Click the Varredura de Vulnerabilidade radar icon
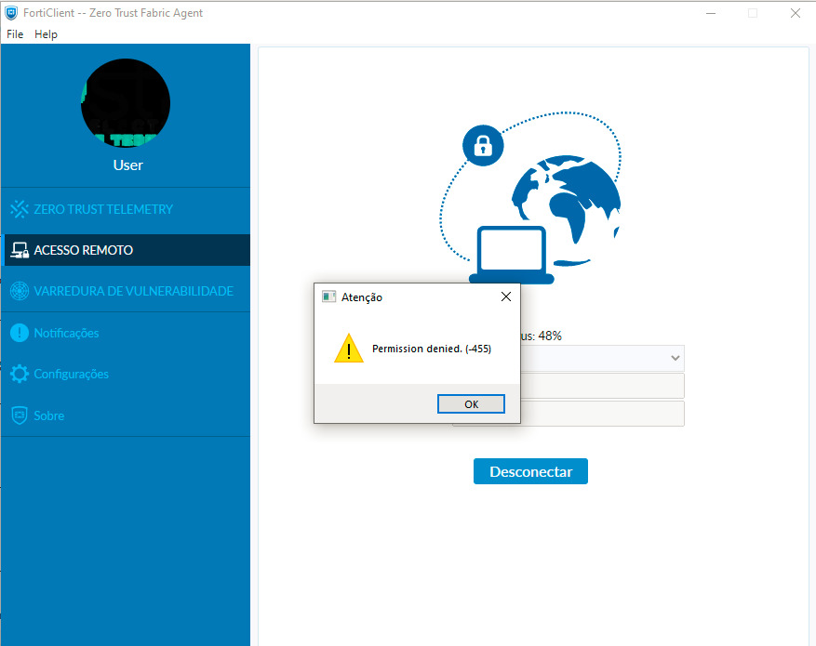This screenshot has height=646, width=816. tap(20, 291)
